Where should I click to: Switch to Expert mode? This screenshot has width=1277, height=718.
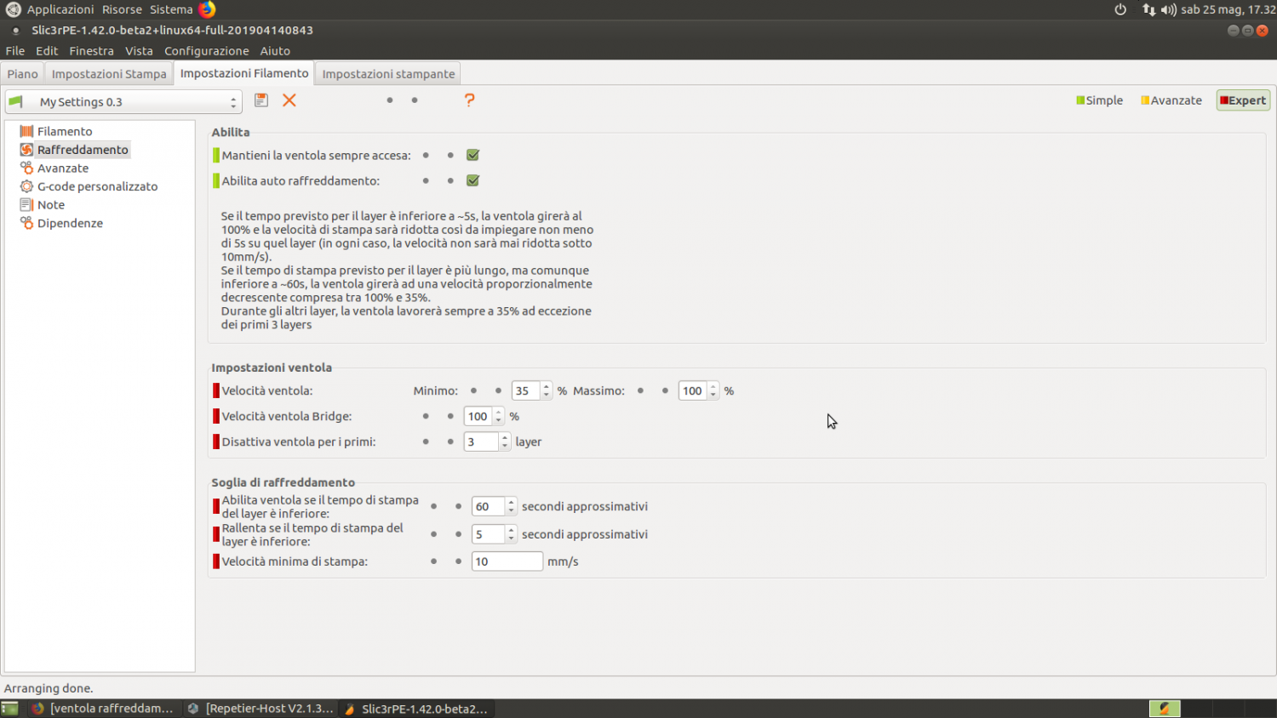click(1243, 100)
